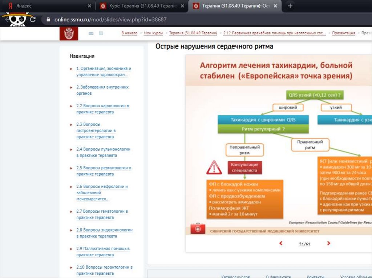Open 2.5 Вопросы ревматологии link
Image resolution: width=372 pixels, height=278 pixels.
[x=104, y=171]
